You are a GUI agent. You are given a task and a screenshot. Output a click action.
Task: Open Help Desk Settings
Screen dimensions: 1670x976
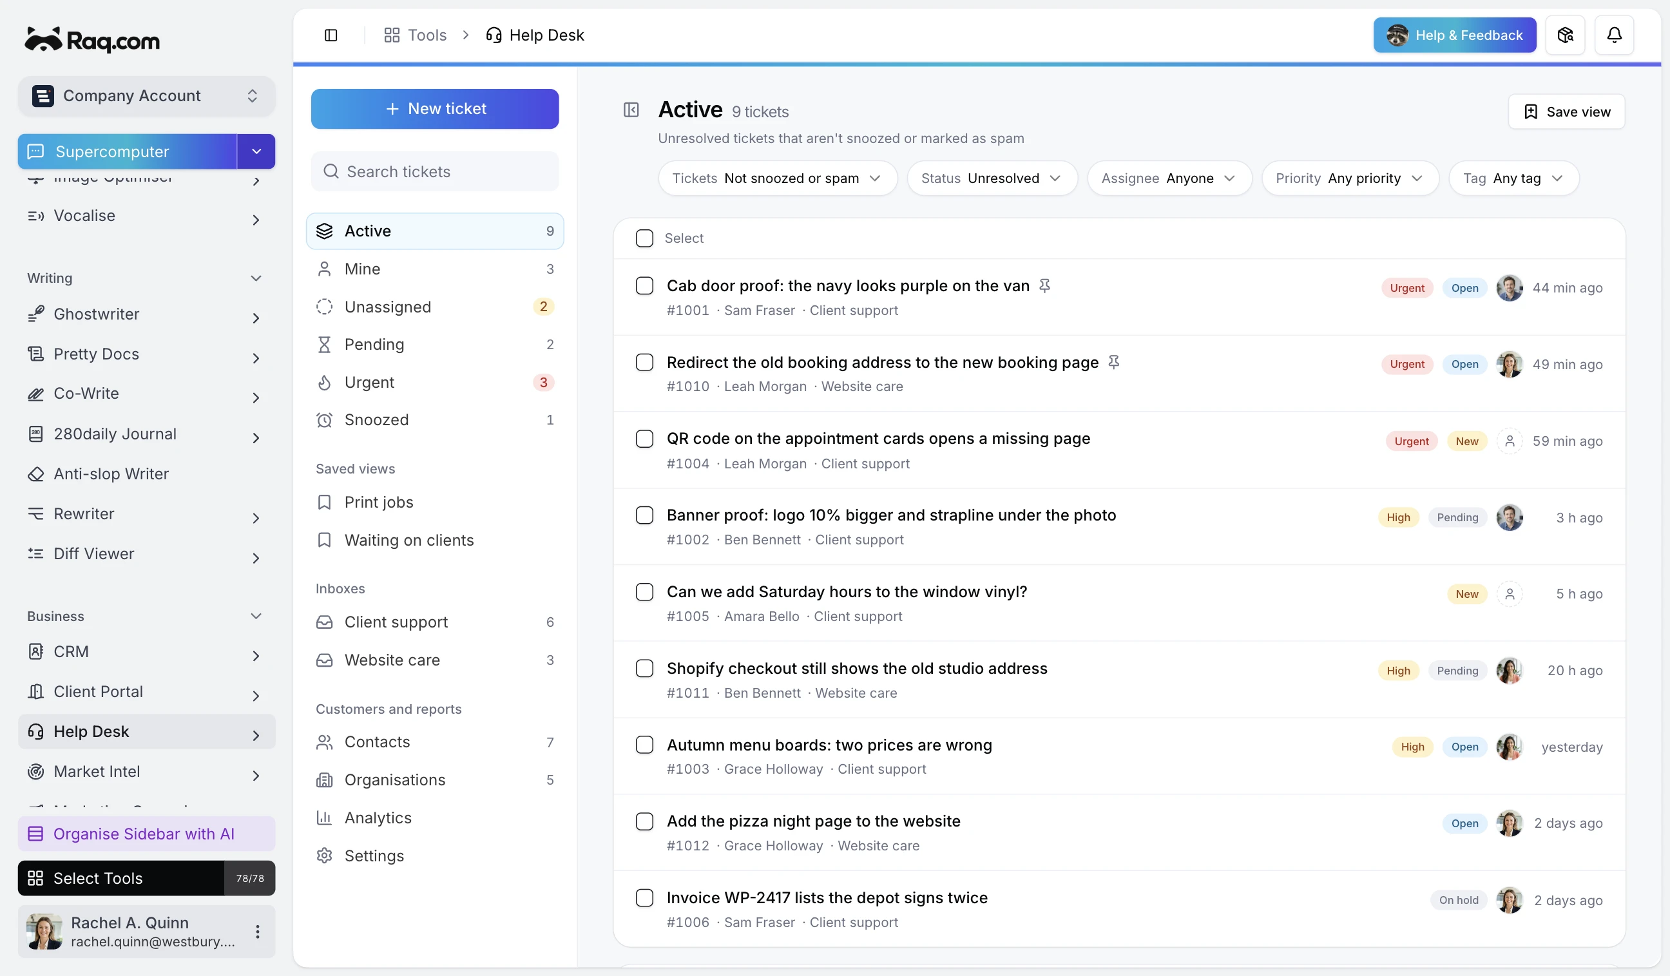coord(435,856)
